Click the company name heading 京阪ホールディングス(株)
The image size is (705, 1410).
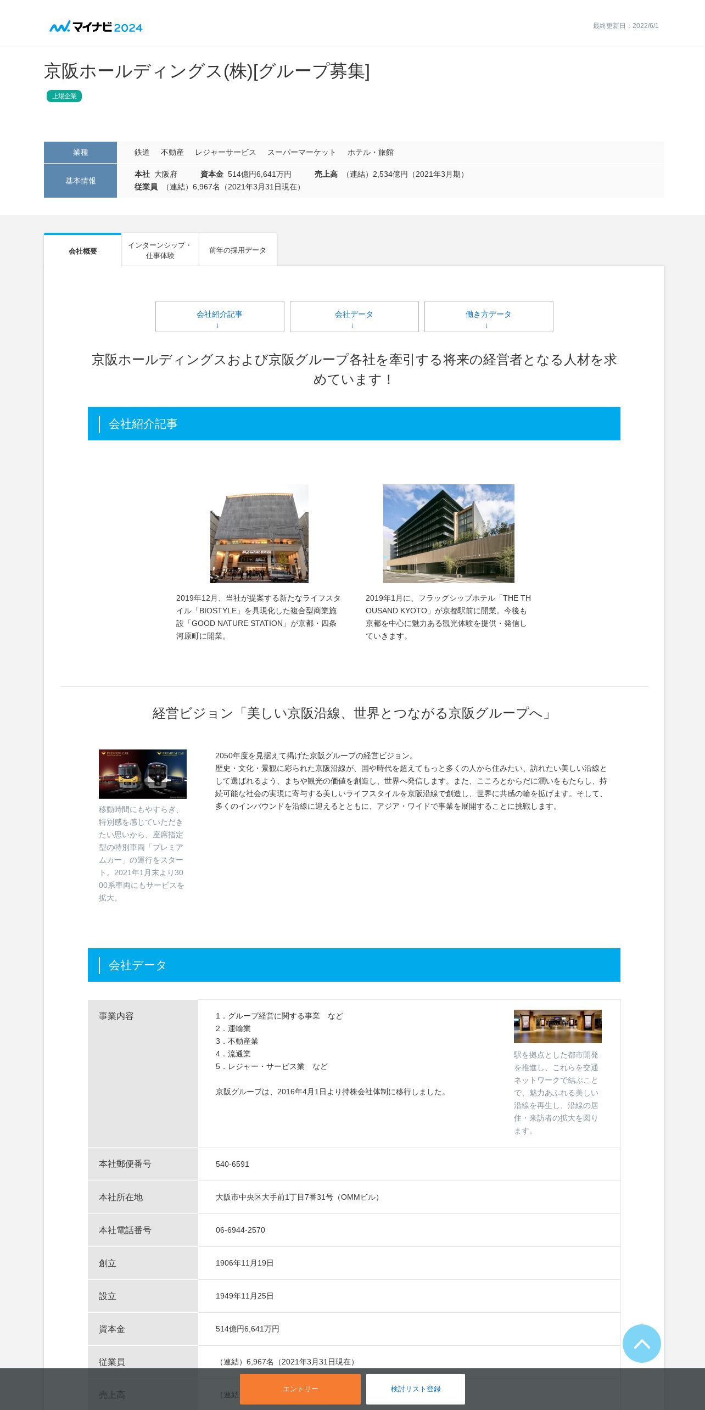coord(207,71)
